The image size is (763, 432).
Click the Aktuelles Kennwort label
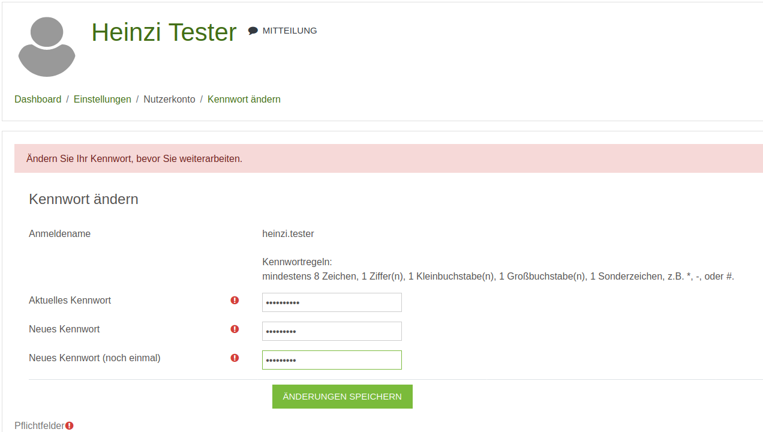[x=70, y=300]
